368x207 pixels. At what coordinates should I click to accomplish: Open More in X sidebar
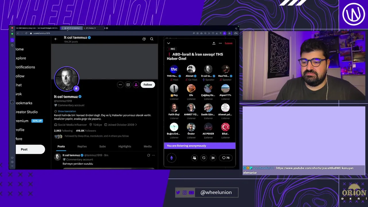tap(19, 139)
